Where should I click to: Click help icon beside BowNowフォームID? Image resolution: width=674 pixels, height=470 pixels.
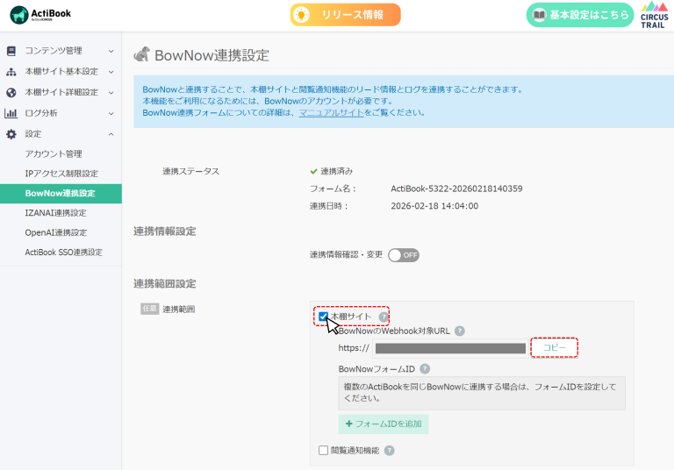(425, 368)
